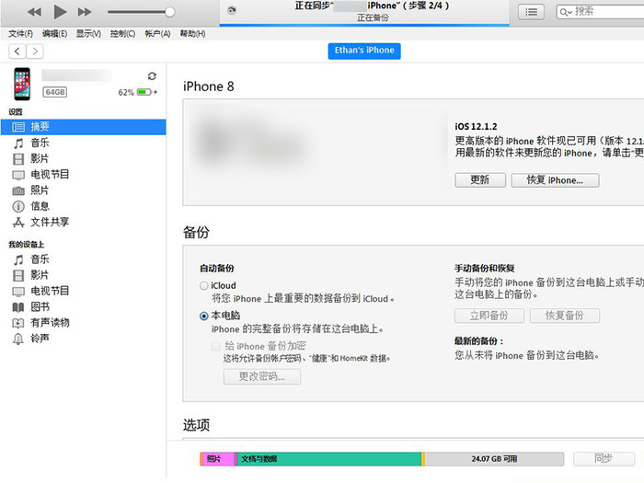The height and width of the screenshot is (483, 644).
Task: Click the device sync refresh icon
Action: [x=152, y=76]
